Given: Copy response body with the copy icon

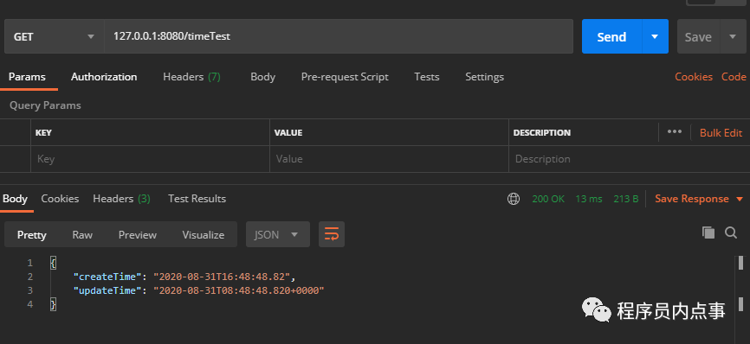Looking at the screenshot, I should click(708, 233).
